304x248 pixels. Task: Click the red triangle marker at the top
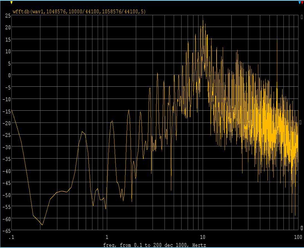pyautogui.click(x=302, y=3)
